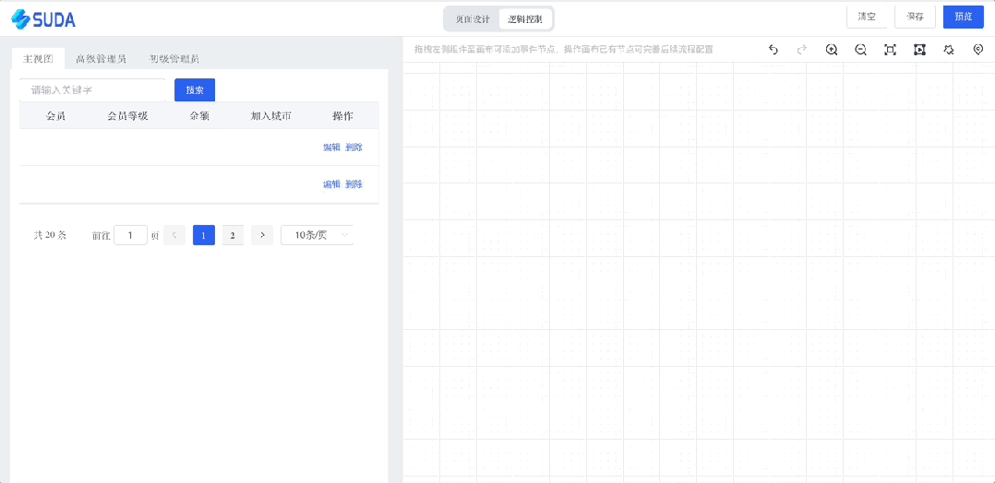Screen dimensions: 995x483
Task: Click the 加入城市 column header
Action: coord(271,116)
